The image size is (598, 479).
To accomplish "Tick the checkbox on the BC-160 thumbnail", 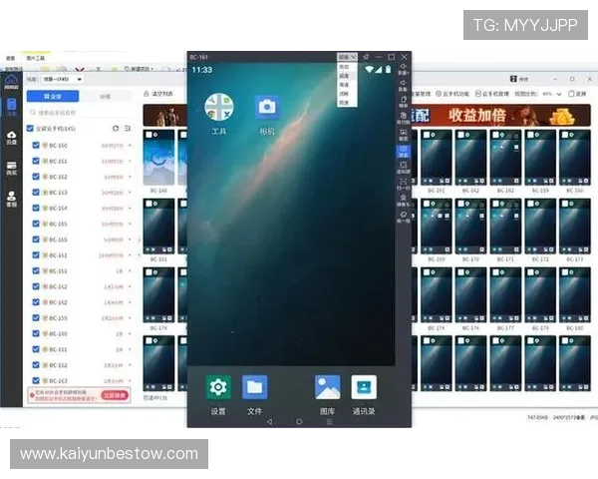I will (149, 135).
